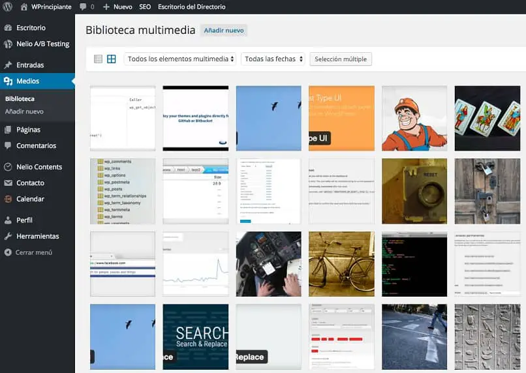Image resolution: width=526 pixels, height=373 pixels.
Task: Select the Egyptian hieroglyphs thumbnail
Action: pos(487,336)
